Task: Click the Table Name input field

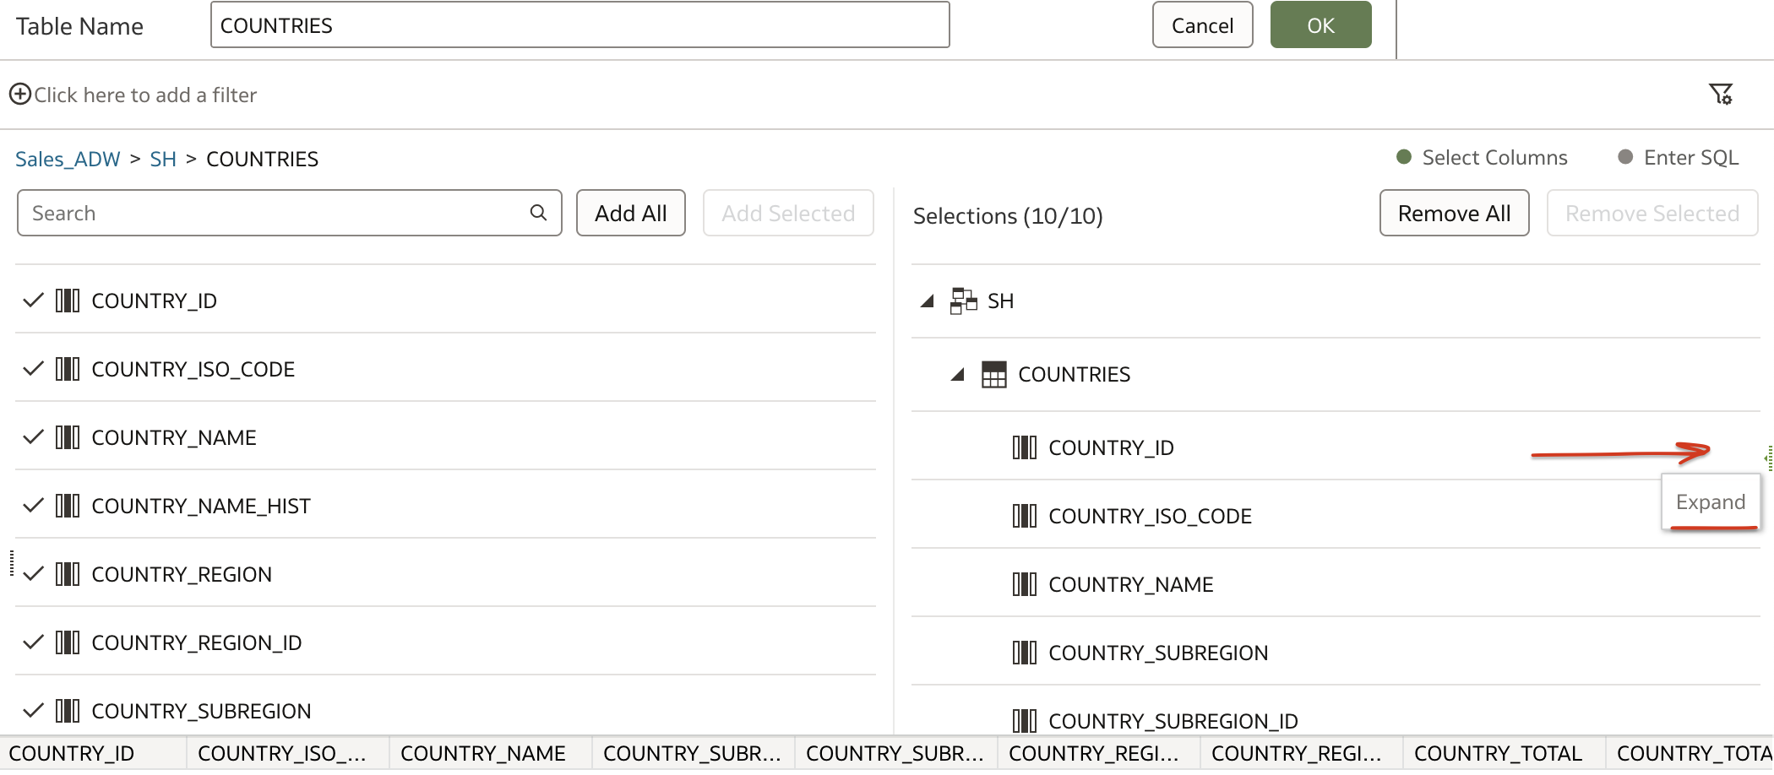Action: click(580, 24)
